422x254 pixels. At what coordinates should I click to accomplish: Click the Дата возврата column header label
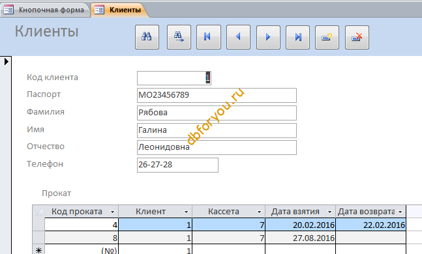click(367, 212)
